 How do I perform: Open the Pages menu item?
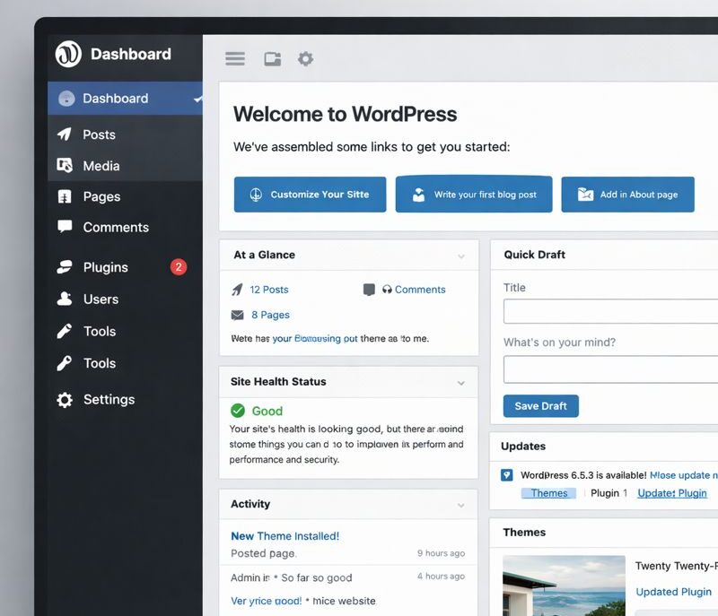point(101,196)
